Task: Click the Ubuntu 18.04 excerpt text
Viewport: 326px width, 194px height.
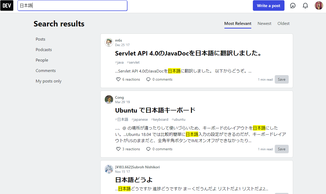Action: (201, 134)
